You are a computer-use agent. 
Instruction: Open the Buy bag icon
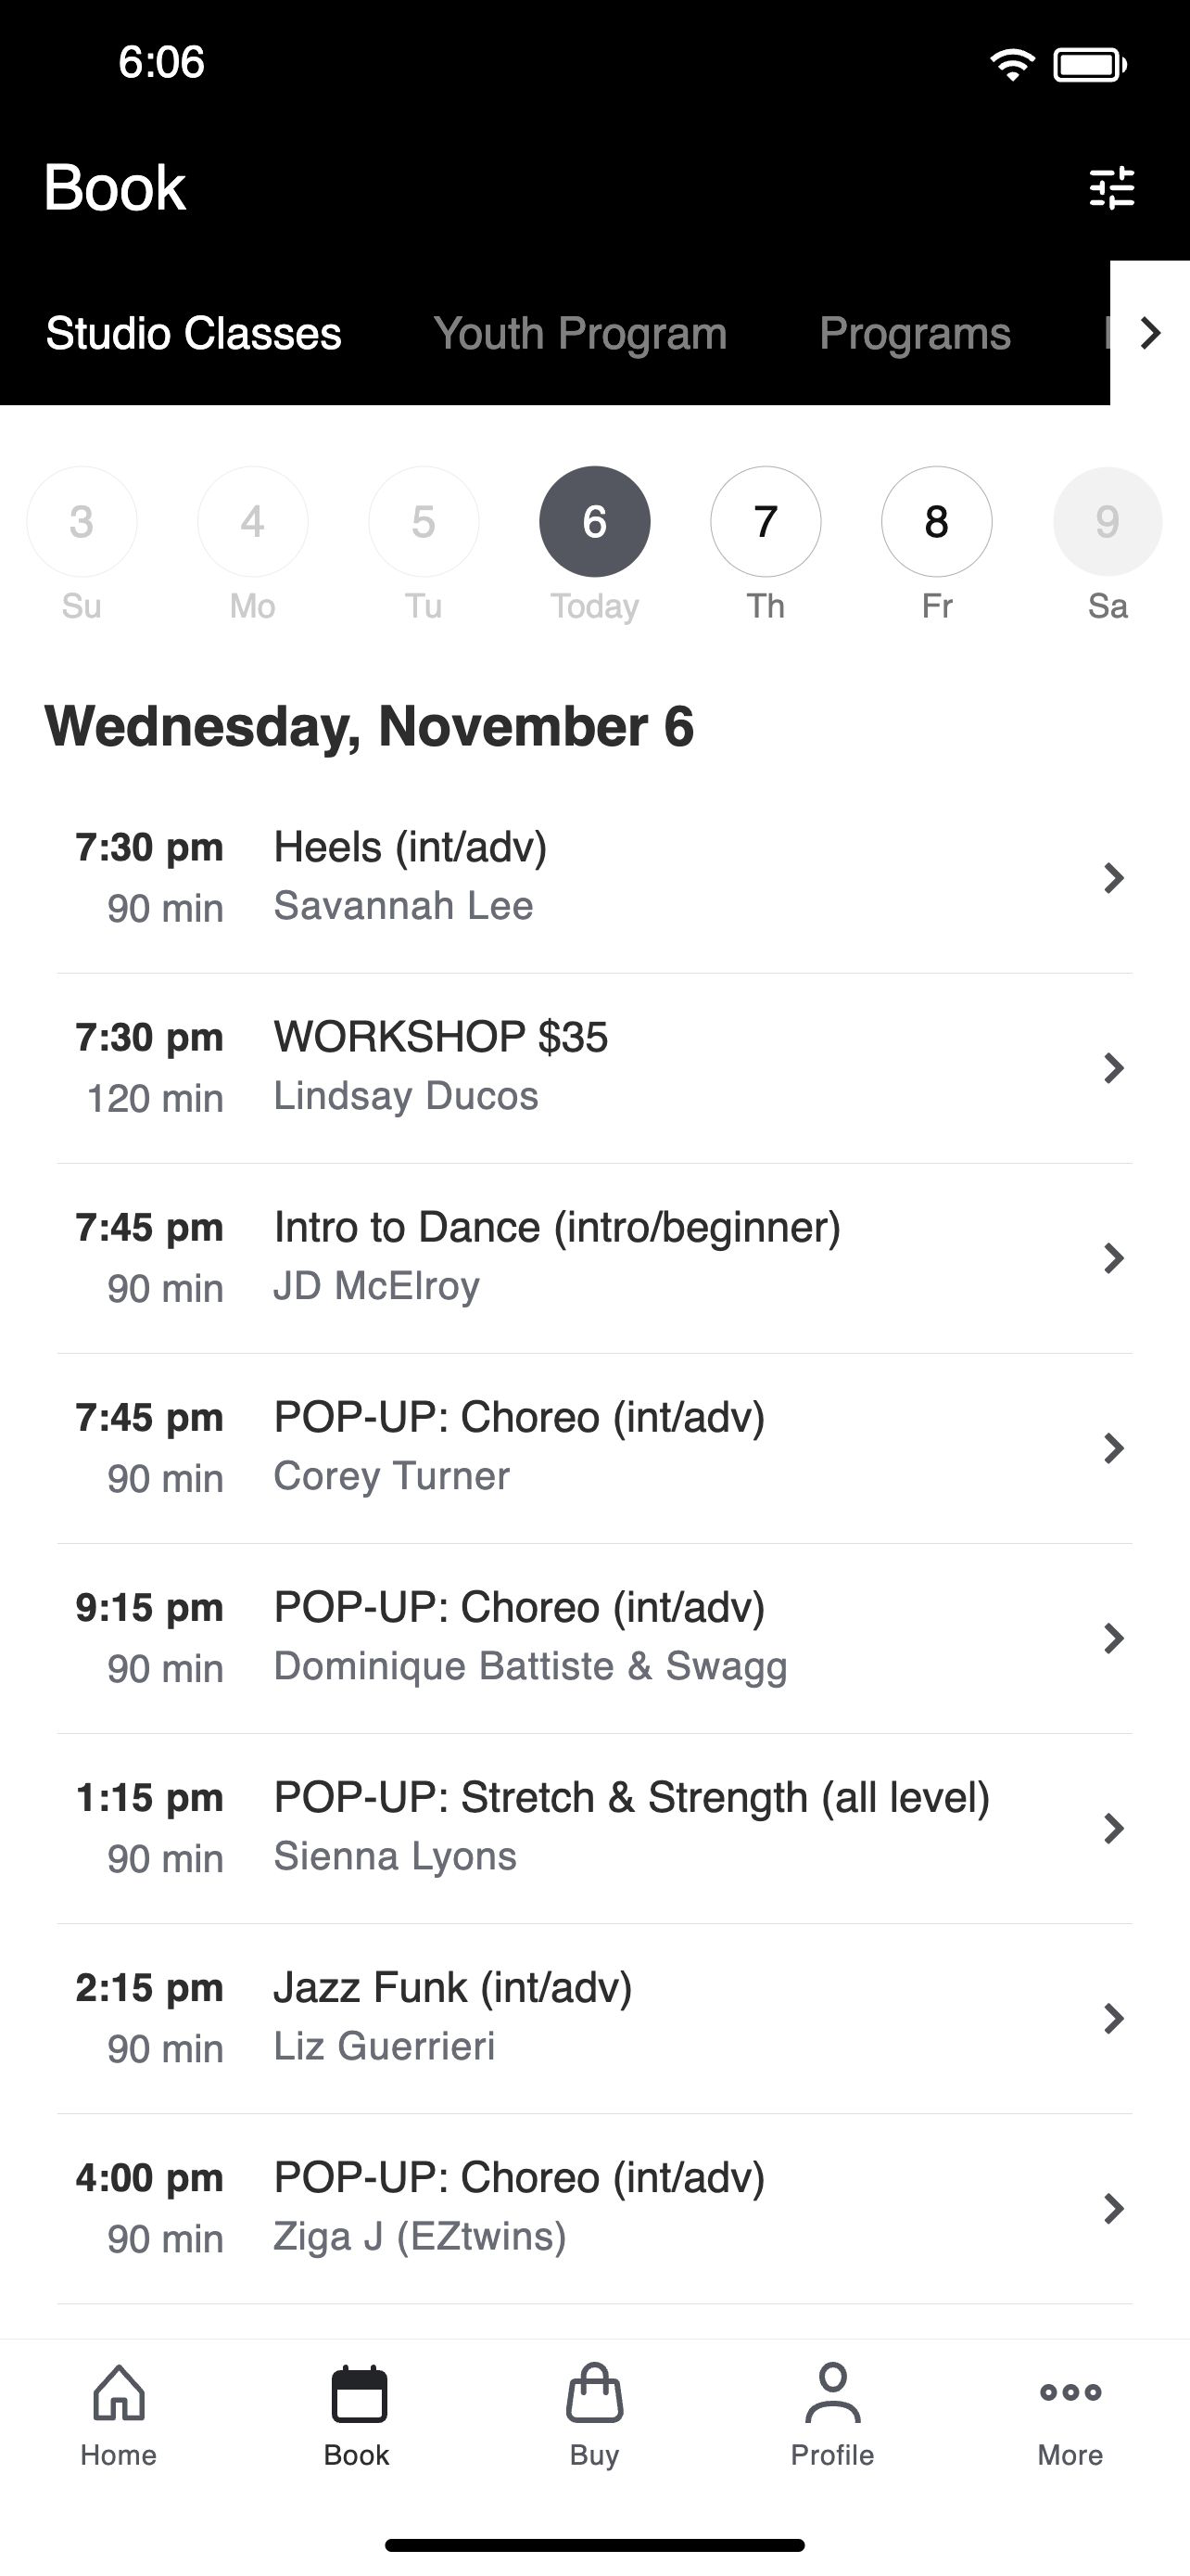[594, 2393]
